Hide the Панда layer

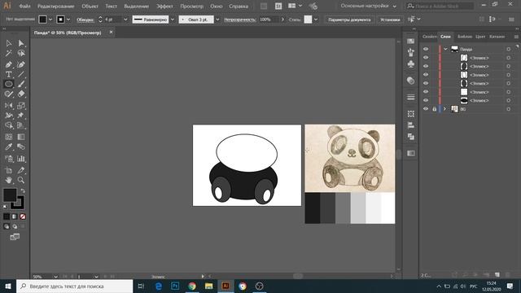[426, 49]
